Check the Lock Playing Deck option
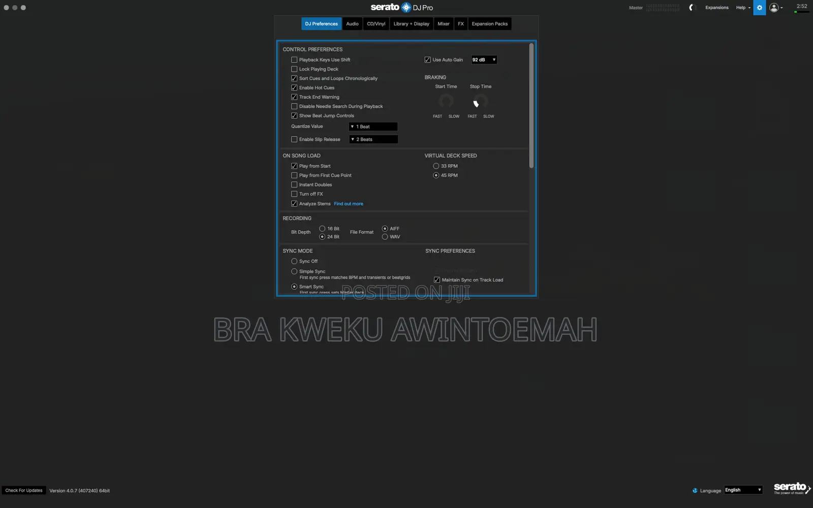The image size is (813, 508). click(x=294, y=69)
